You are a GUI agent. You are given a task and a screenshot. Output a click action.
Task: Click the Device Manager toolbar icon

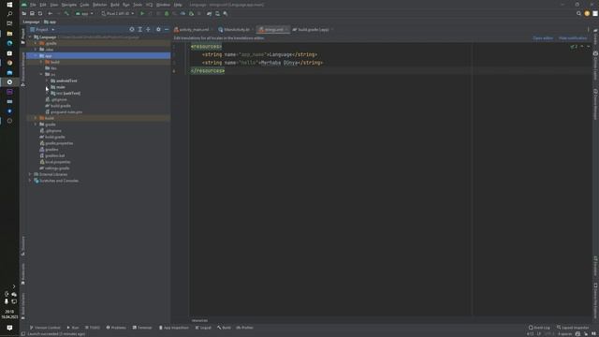[217, 13]
